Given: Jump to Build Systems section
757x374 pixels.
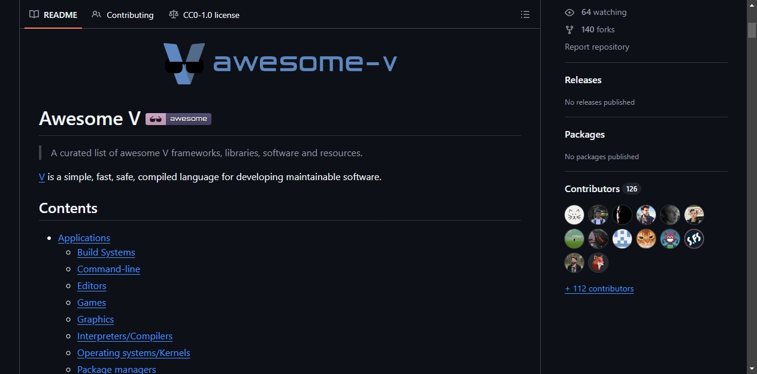Looking at the screenshot, I should coord(106,253).
